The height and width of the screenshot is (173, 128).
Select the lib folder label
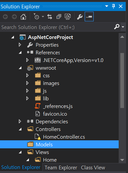[x=46, y=99]
